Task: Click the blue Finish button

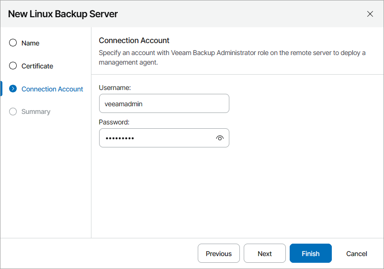Action: tap(310, 254)
